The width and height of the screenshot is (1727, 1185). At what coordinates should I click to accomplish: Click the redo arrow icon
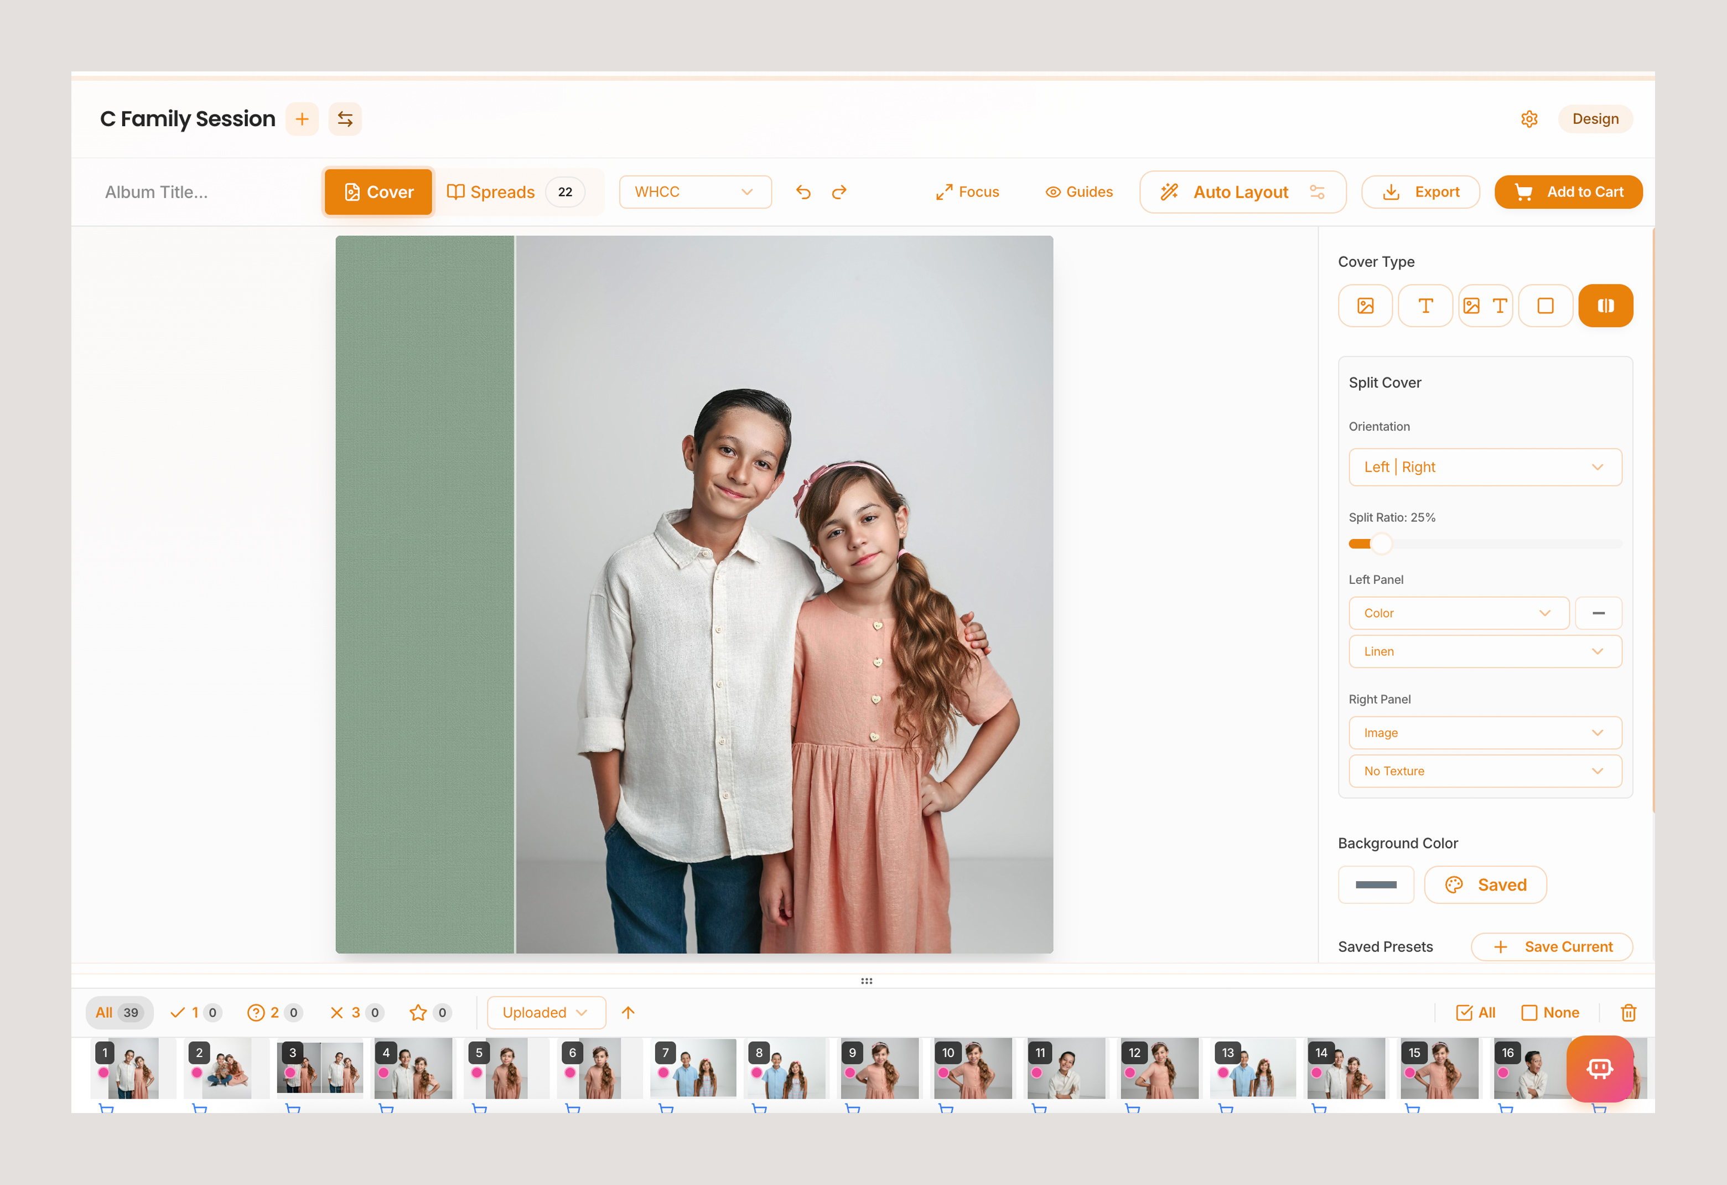point(839,192)
